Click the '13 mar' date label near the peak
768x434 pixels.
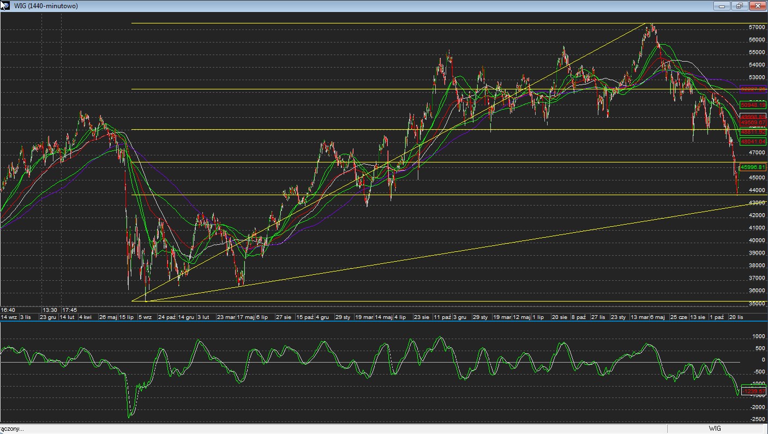point(639,317)
